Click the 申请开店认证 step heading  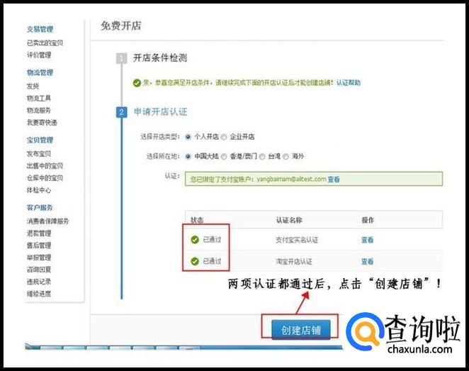click(x=160, y=112)
